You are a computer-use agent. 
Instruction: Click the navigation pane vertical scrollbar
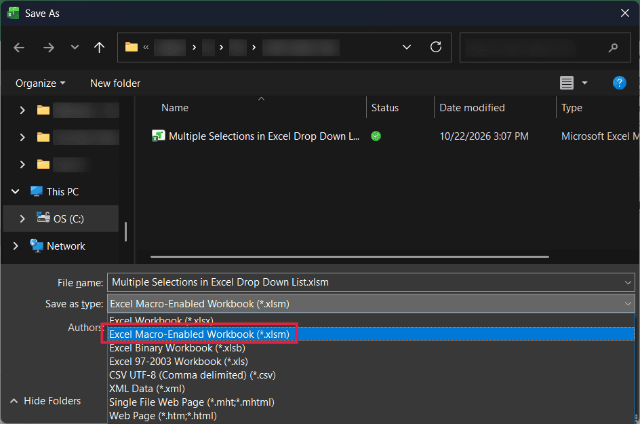click(x=125, y=231)
